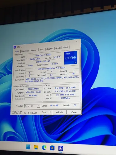Open the Windows Start menu
The width and height of the screenshot is (116, 155).
coord(28,147)
